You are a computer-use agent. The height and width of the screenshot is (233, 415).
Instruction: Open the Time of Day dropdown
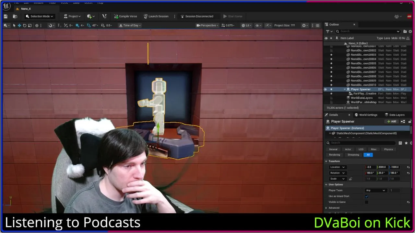(x=130, y=25)
